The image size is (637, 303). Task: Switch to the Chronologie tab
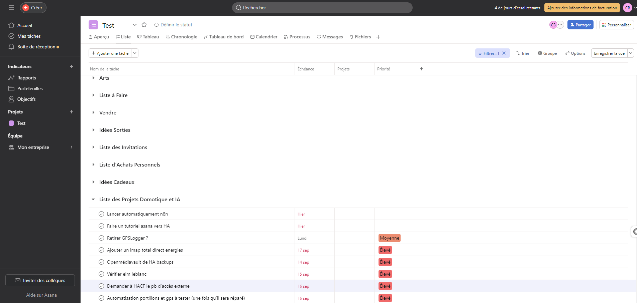pos(182,37)
